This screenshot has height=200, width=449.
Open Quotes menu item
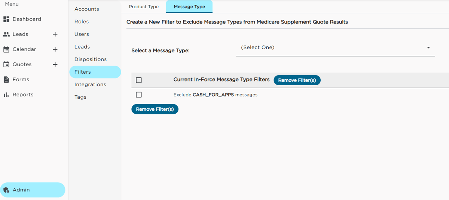(x=22, y=64)
